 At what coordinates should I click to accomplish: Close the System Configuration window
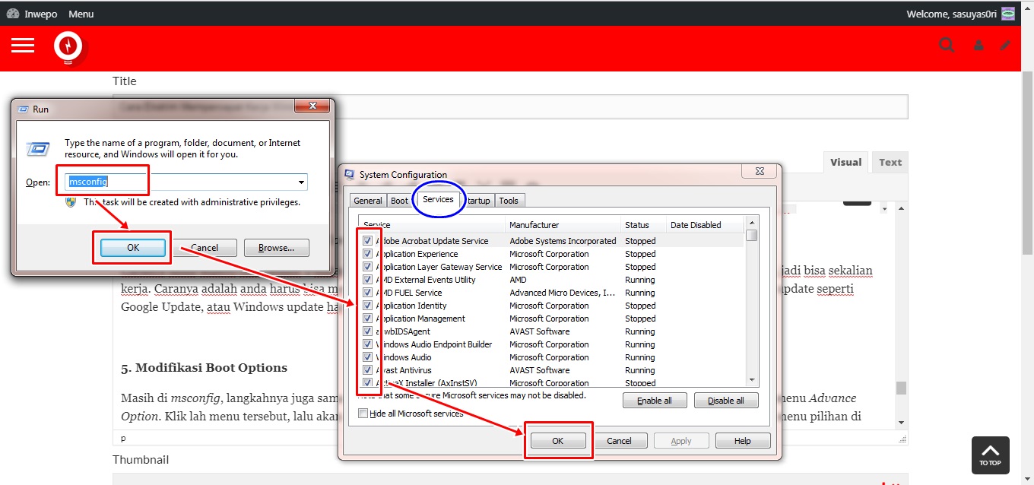pos(759,173)
